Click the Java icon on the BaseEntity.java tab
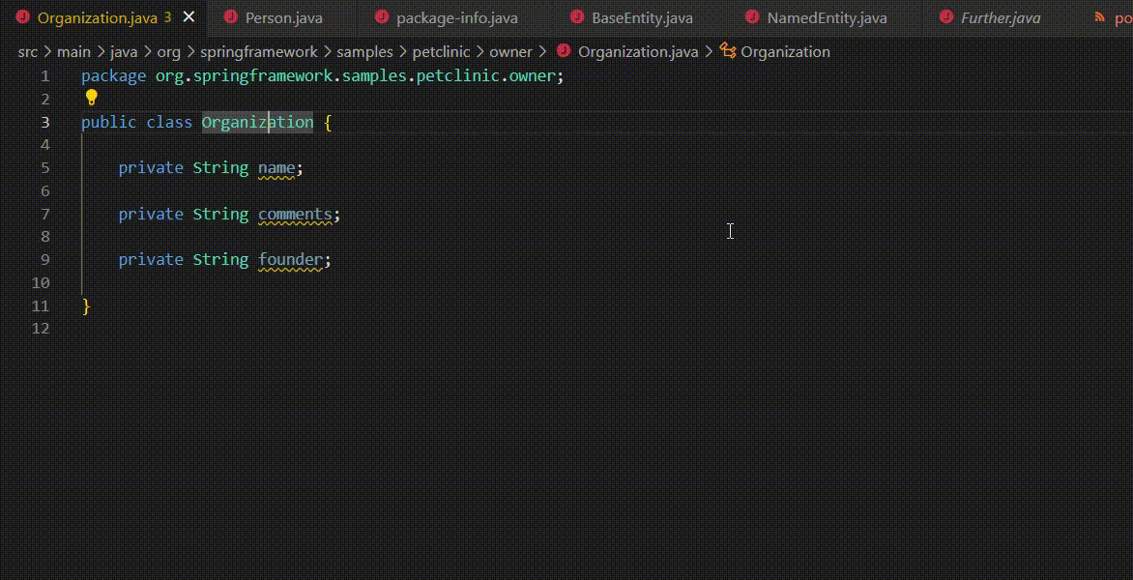This screenshot has width=1133, height=580. [x=576, y=17]
